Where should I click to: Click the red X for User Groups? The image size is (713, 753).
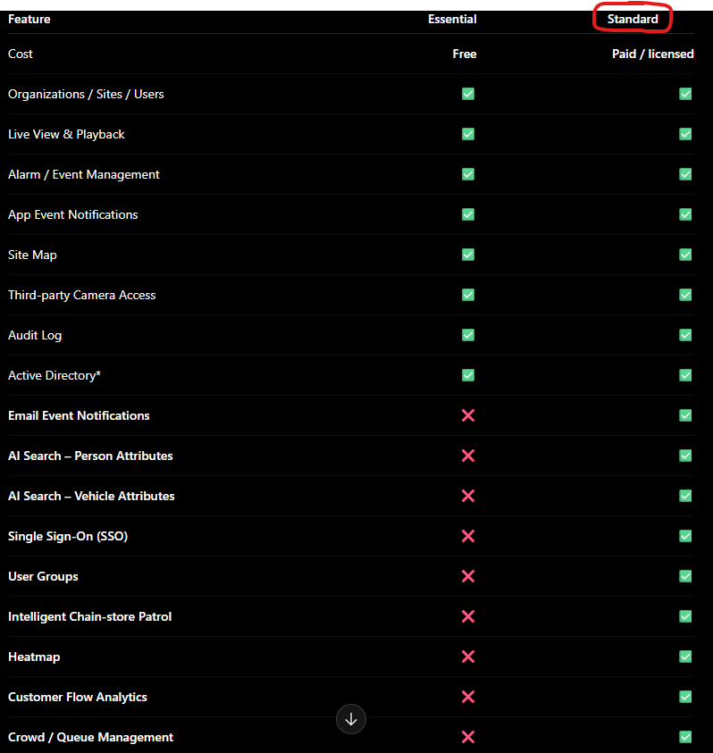[468, 576]
